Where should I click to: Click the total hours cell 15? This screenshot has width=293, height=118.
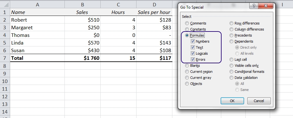point(118,58)
